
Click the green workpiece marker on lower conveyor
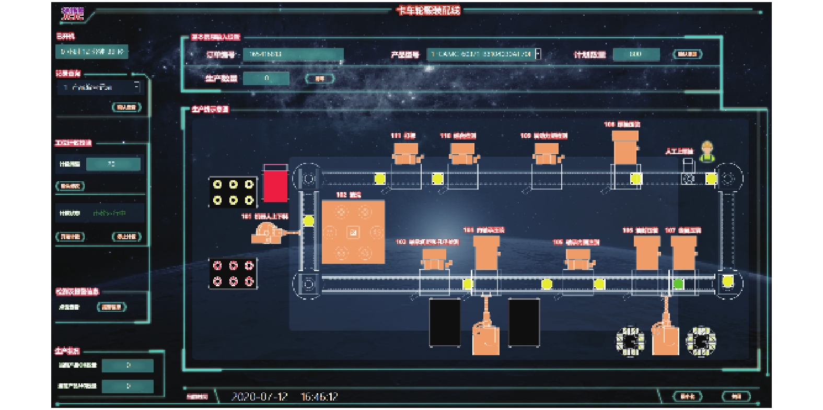coord(678,284)
